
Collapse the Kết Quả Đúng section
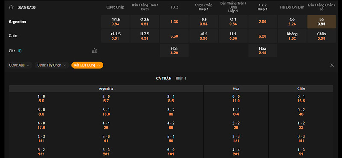(87, 65)
